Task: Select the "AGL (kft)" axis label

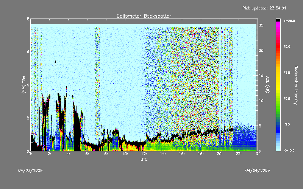Action: pos(267,85)
